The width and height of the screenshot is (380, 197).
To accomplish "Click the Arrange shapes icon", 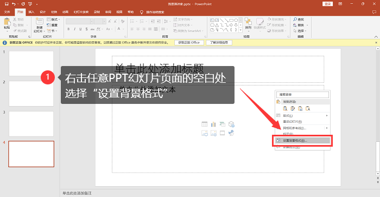I will coord(248,22).
